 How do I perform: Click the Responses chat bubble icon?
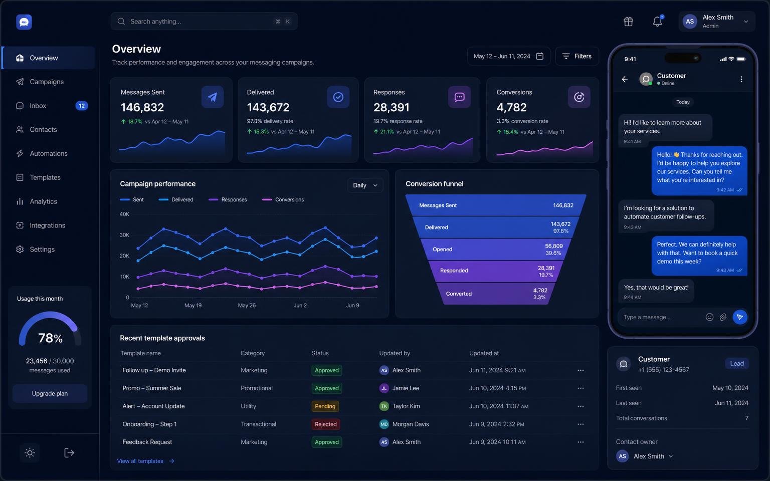coord(459,97)
